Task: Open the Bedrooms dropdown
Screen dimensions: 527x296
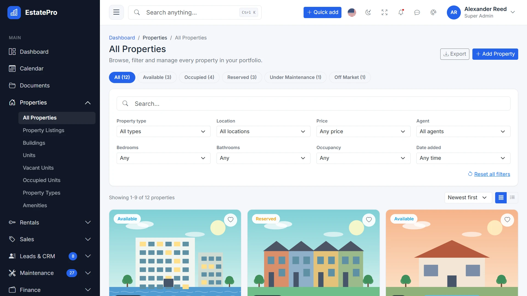Action: coord(163,158)
